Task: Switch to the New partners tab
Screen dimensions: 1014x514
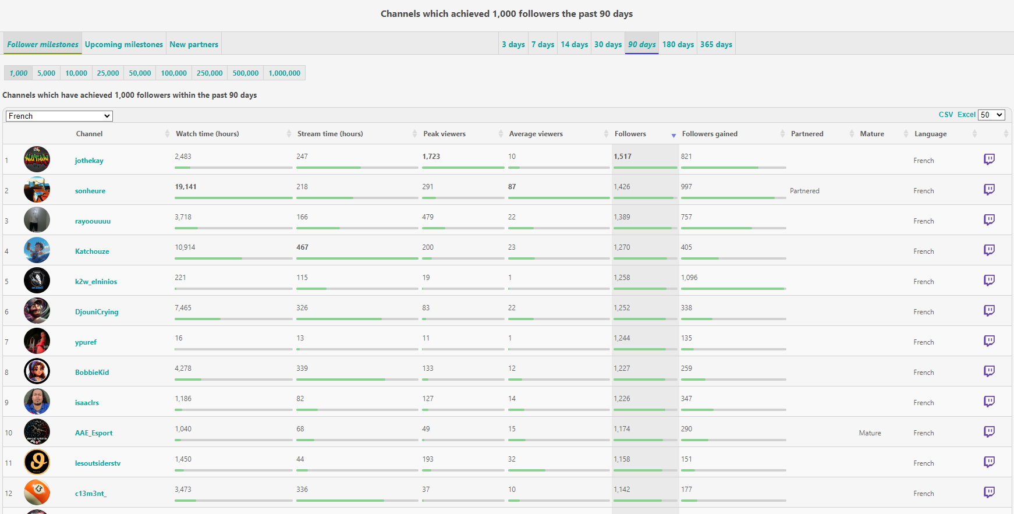Action: (194, 44)
